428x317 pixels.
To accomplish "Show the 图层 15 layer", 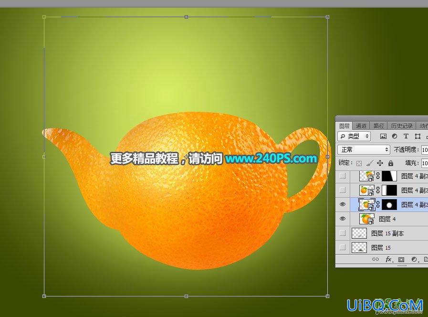I will tap(343, 247).
